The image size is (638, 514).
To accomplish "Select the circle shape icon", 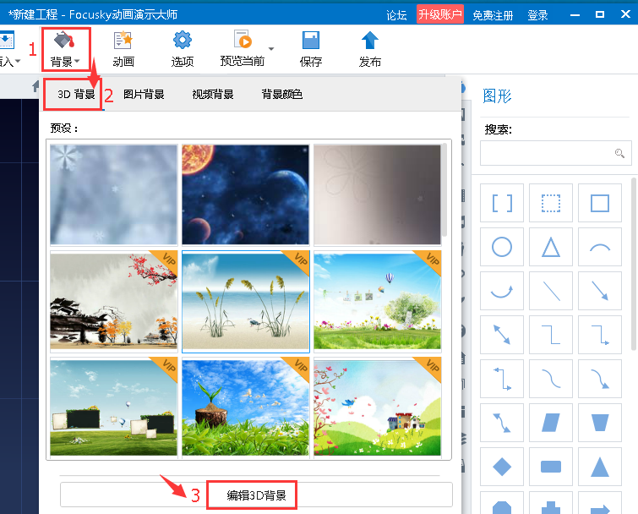I will click(502, 247).
